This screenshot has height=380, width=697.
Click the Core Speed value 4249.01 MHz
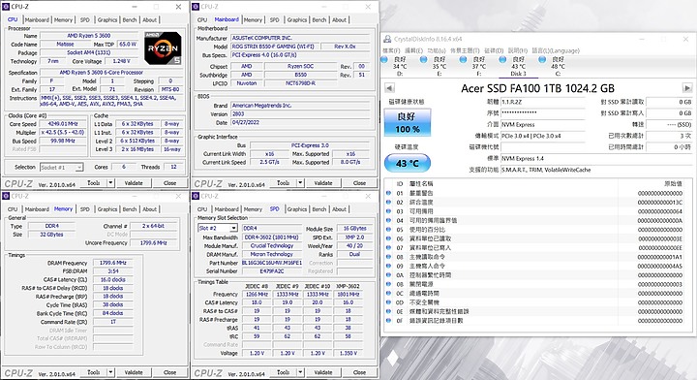[63, 124]
